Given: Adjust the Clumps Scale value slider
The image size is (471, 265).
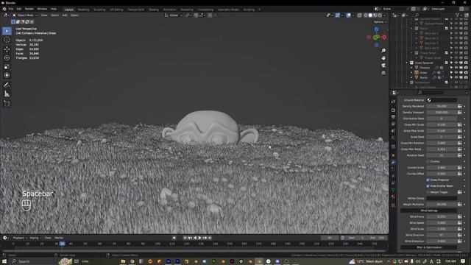Looking at the screenshot, I should 442,168.
